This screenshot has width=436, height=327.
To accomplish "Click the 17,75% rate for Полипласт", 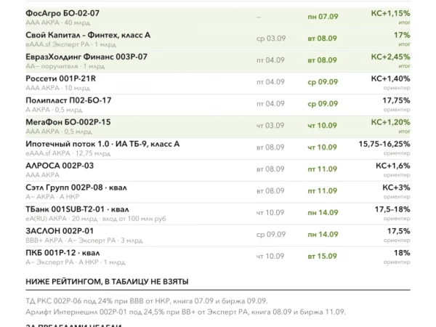I will pos(396,100).
